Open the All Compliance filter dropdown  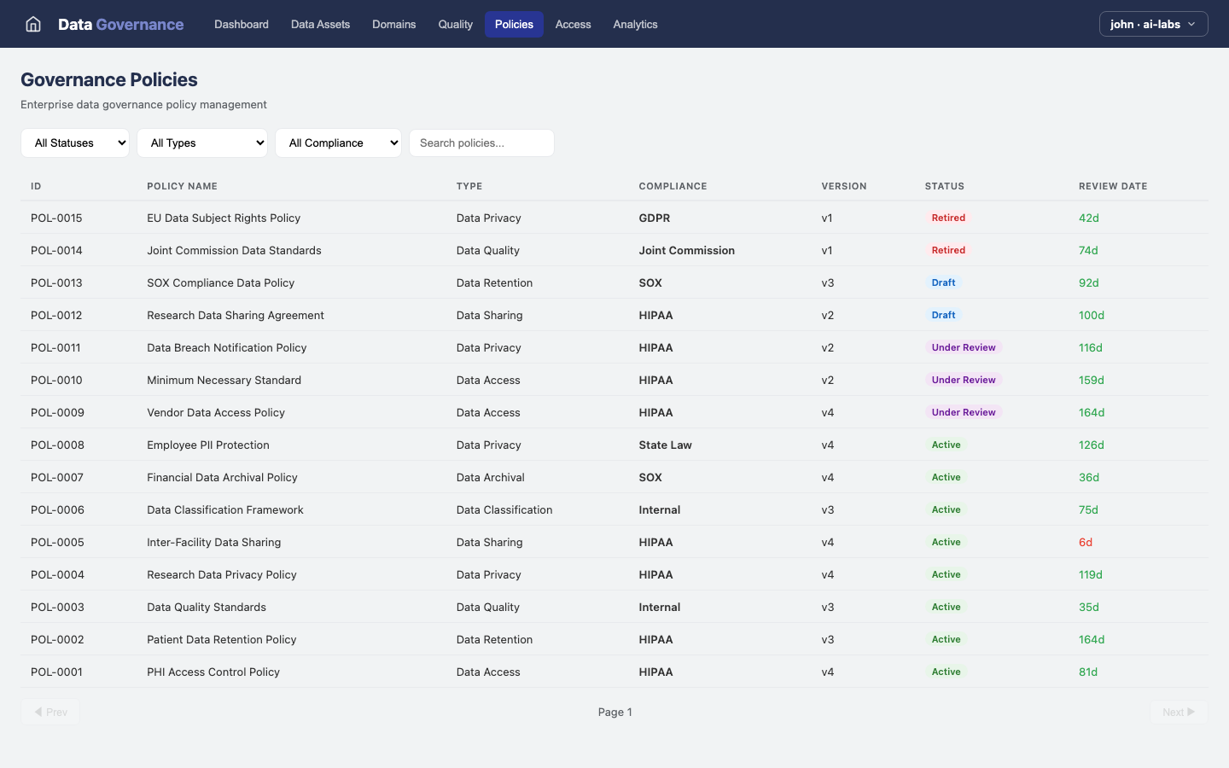coord(338,143)
